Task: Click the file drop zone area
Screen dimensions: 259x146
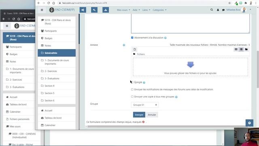Action: click(x=191, y=67)
